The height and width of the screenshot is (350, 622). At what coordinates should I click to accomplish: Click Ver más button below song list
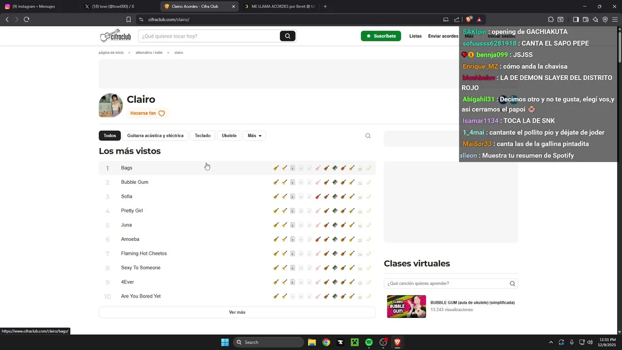(237, 312)
